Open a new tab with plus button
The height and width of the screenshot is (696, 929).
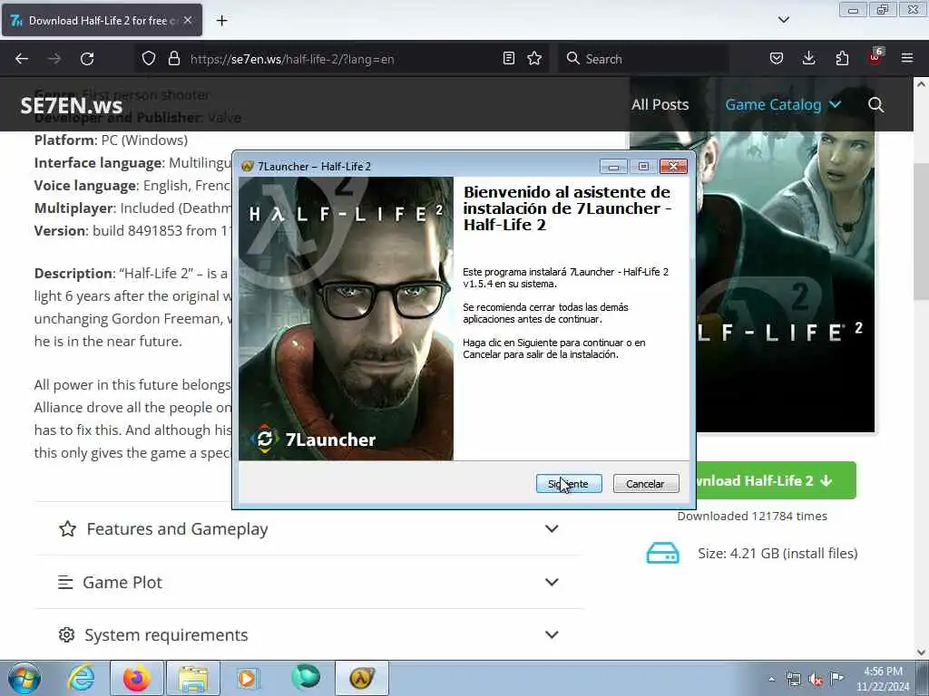click(x=221, y=21)
